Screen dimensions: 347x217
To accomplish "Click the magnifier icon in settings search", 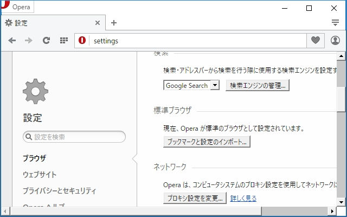I will [29, 137].
